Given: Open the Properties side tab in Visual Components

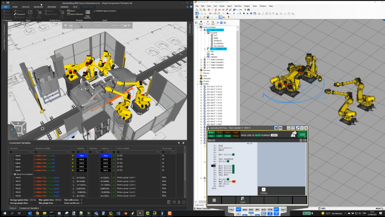Looking at the screenshot, I should 190,28.
